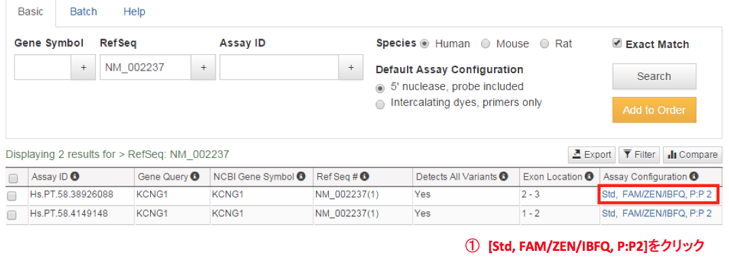Export the results table

(592, 155)
